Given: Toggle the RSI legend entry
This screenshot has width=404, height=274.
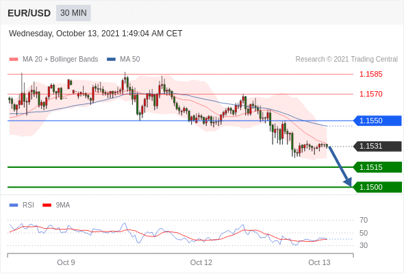Looking at the screenshot, I should 22,206.
